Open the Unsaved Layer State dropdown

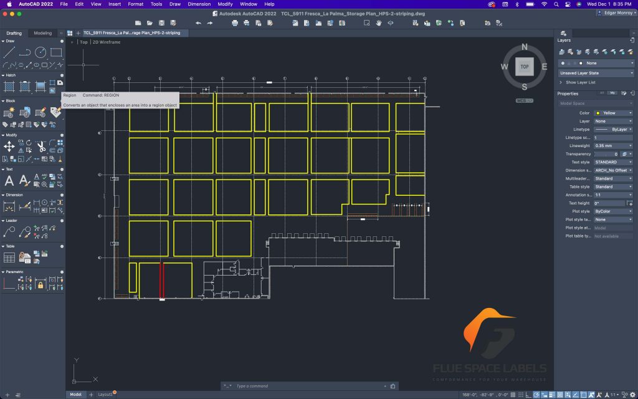[x=596, y=73]
